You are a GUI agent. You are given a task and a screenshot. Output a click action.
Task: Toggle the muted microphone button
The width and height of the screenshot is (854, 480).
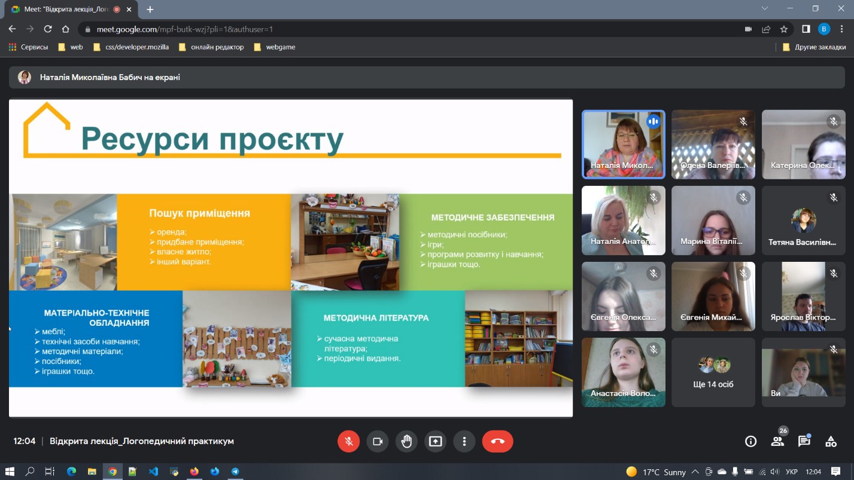[349, 441]
